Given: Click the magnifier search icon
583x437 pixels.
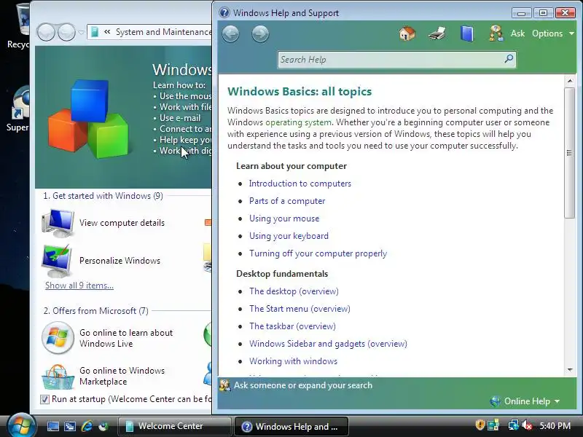Looking at the screenshot, I should click(509, 59).
